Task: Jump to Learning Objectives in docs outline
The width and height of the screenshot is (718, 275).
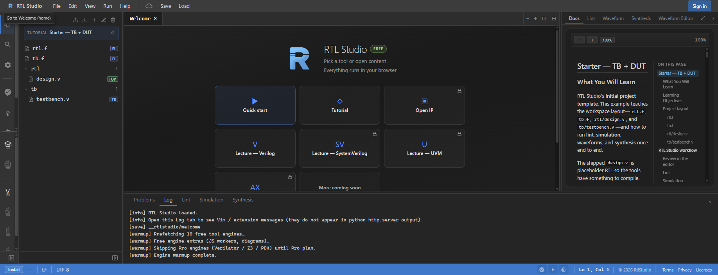Action: (x=672, y=98)
